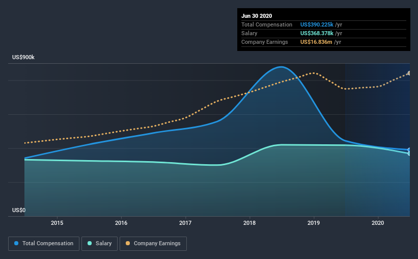
Task: Click the Total Compensation tooltip row label
Action: point(267,24)
